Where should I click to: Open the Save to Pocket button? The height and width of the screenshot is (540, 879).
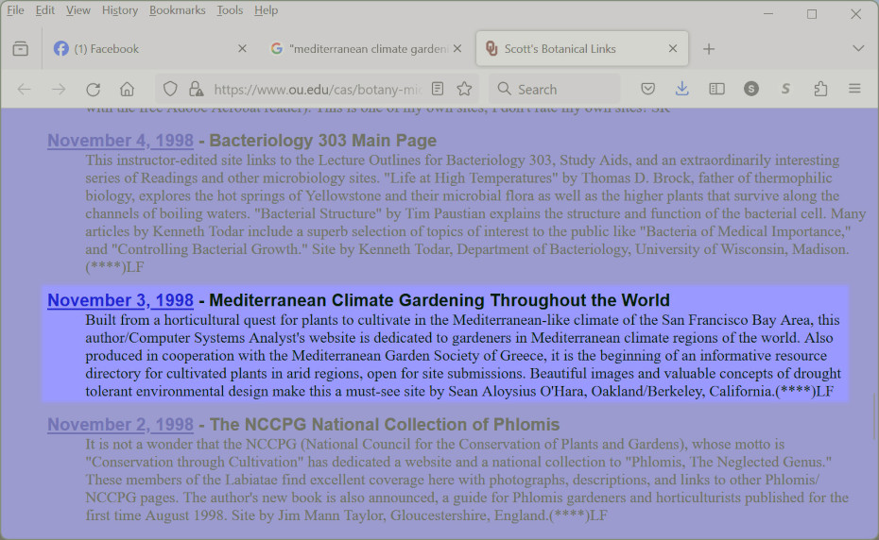coord(648,89)
